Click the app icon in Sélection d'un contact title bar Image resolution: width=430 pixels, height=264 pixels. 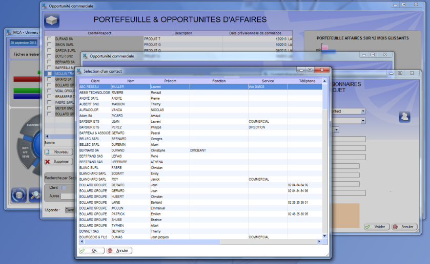pos(79,71)
